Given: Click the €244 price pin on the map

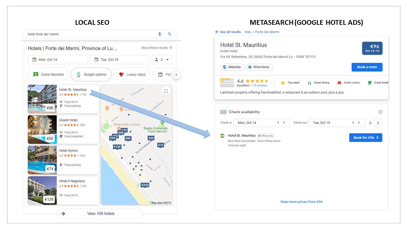Looking at the screenshot, I should (145, 185).
